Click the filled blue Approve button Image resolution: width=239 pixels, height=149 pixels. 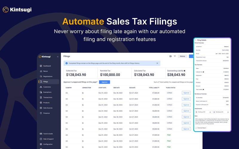tap(104, 82)
